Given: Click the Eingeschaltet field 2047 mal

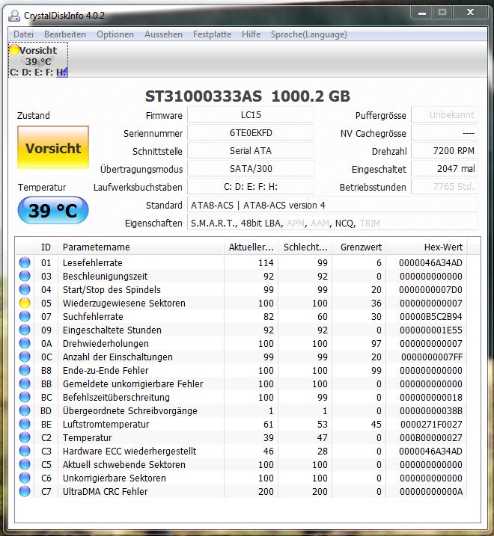Looking at the screenshot, I should click(x=445, y=168).
